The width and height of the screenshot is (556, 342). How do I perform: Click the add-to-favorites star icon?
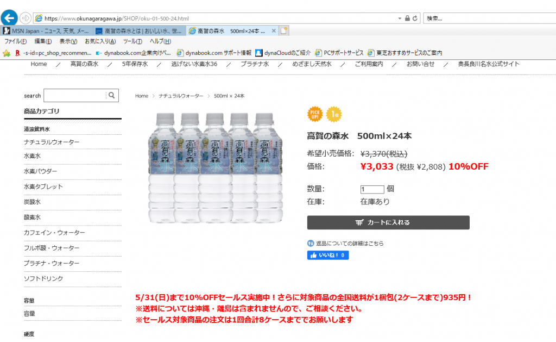coord(7,53)
